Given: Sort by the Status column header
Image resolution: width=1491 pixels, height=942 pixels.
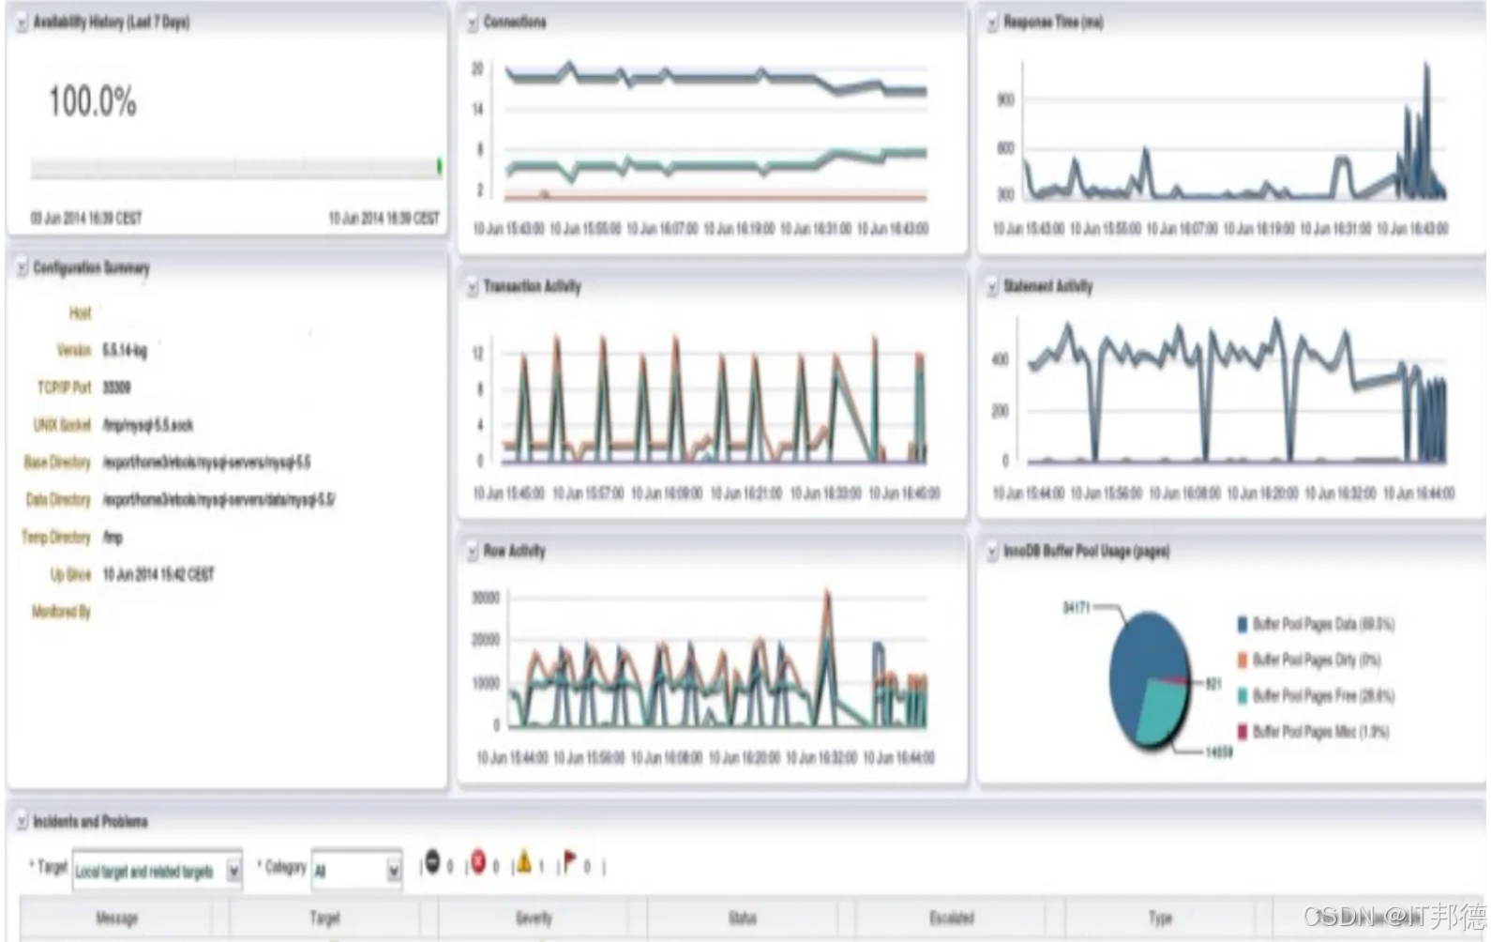Looking at the screenshot, I should tap(742, 918).
